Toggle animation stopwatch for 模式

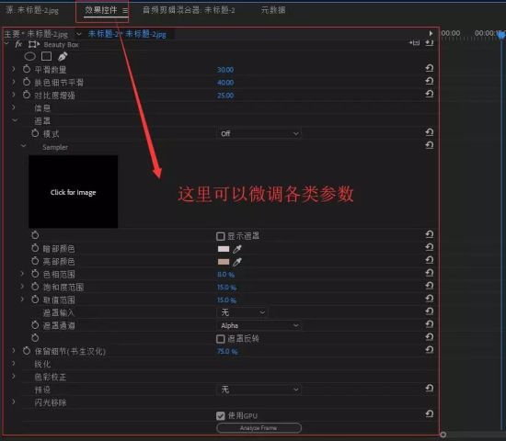pyautogui.click(x=35, y=133)
